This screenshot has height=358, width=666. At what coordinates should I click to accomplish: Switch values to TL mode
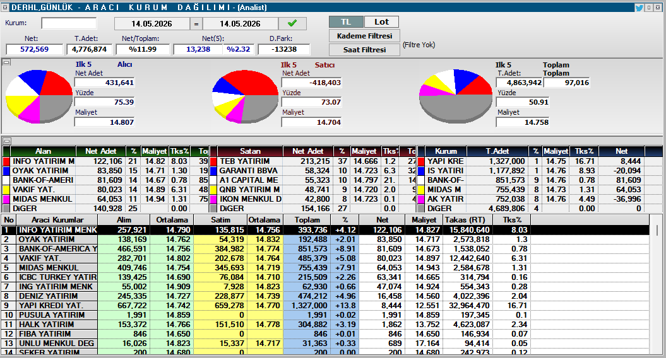(346, 22)
